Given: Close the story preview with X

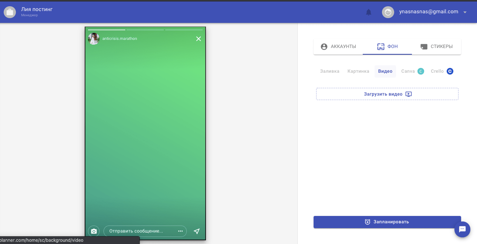Looking at the screenshot, I should point(199,39).
